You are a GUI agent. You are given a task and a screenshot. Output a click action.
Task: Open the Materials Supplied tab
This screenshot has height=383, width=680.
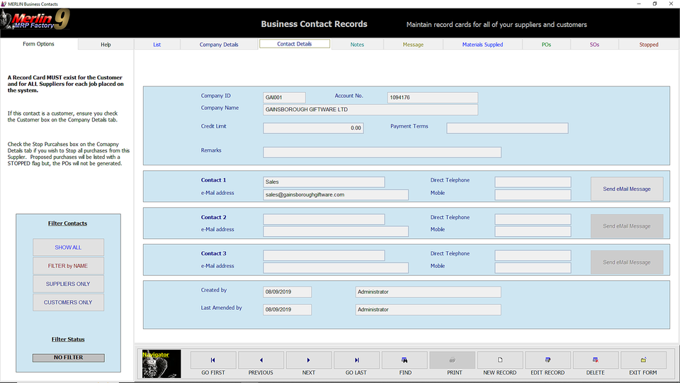[x=482, y=45]
